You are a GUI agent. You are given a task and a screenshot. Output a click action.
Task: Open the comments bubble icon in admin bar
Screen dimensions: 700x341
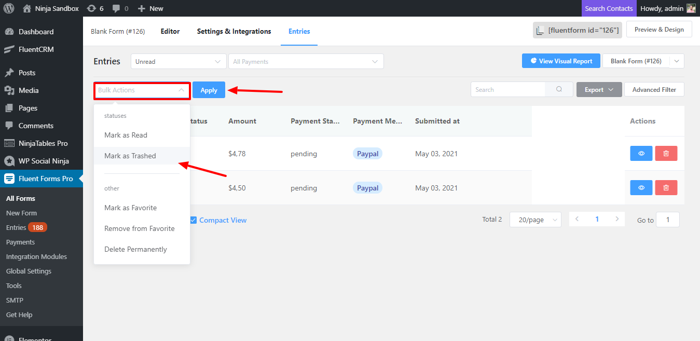coord(116,8)
